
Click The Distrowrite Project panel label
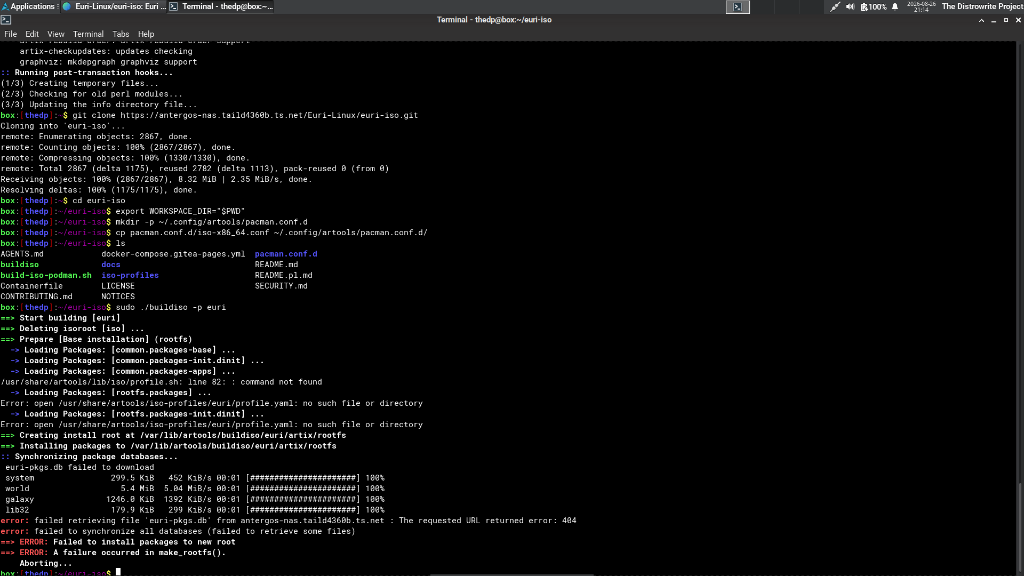click(982, 6)
